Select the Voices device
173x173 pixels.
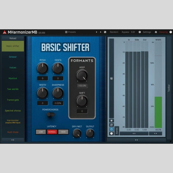pyautogui.click(x=13, y=68)
